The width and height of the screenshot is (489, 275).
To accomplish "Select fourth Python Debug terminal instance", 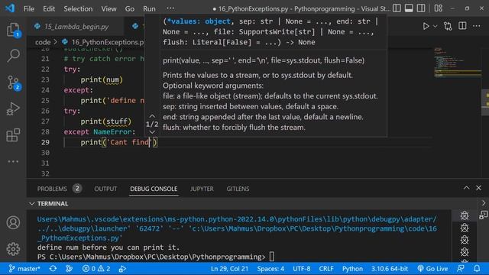I will pos(465,251).
